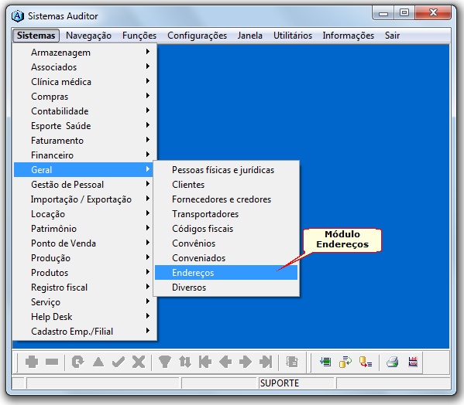Click the printer icon in the toolbar
464x405 pixels.
[393, 362]
